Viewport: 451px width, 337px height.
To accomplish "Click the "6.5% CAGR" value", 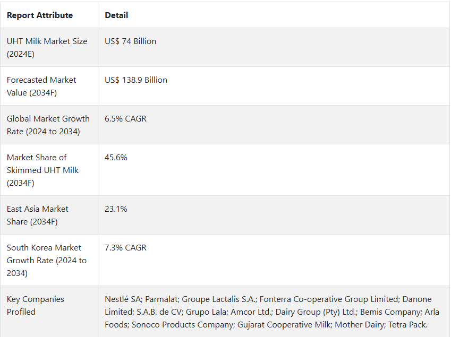I will tap(125, 118).
